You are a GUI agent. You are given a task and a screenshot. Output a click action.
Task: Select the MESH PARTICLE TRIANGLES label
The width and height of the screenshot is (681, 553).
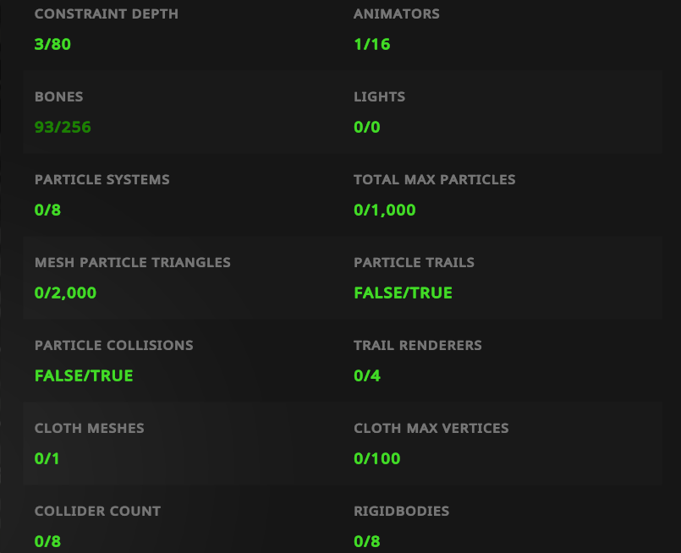coord(133,263)
